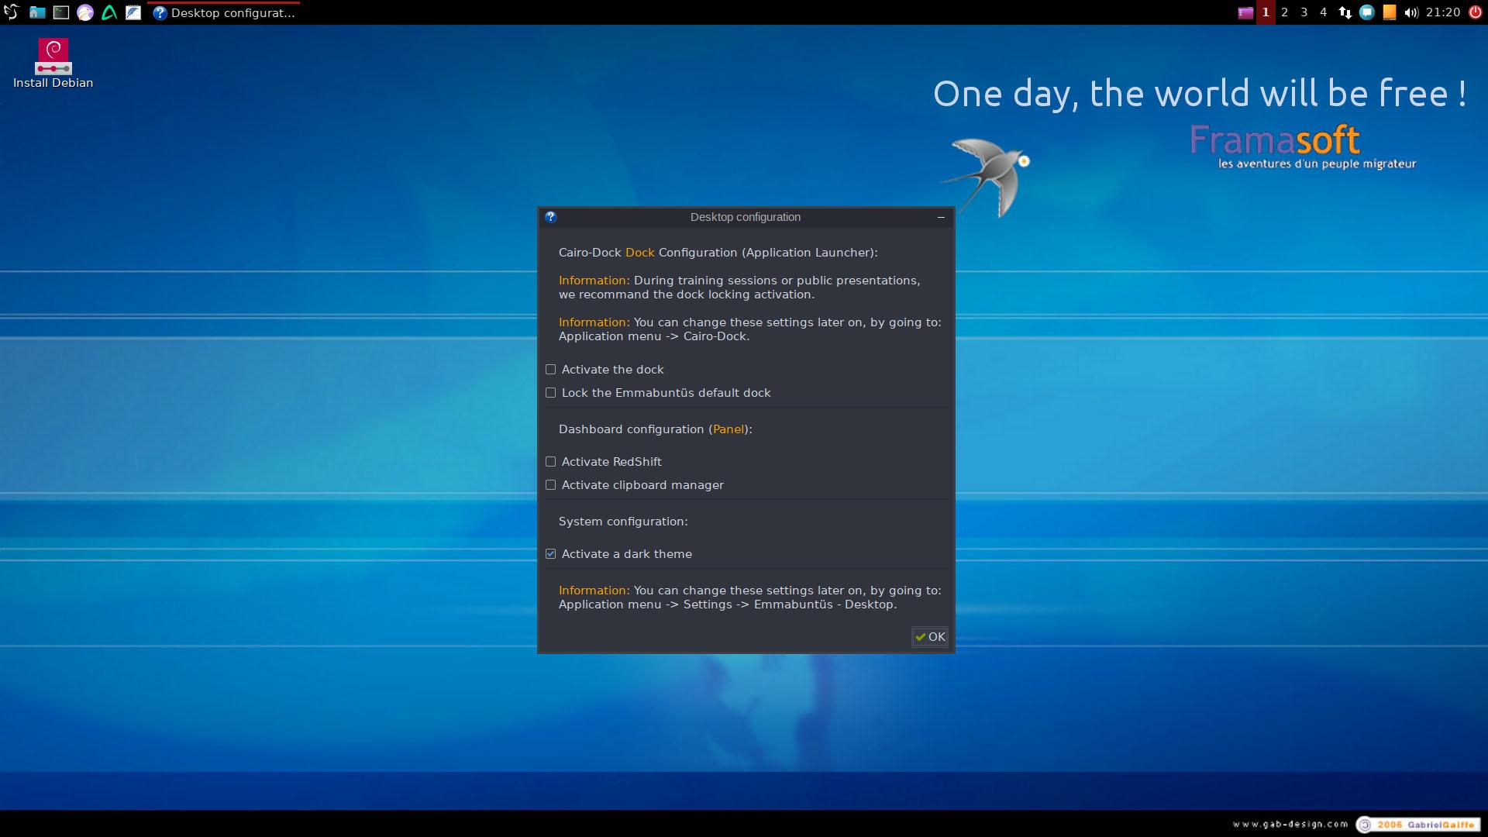Launch the terminal from the panel
This screenshot has height=837, width=1488.
point(60,12)
